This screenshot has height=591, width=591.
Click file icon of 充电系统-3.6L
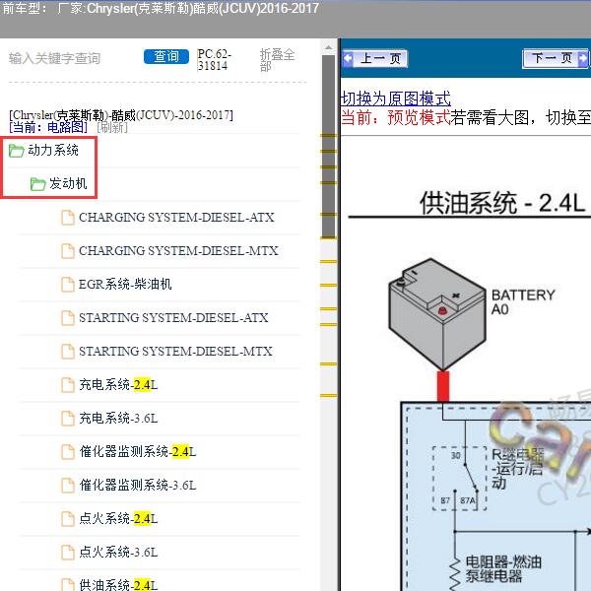click(68, 419)
